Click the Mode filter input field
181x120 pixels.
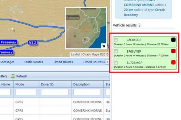point(26,92)
